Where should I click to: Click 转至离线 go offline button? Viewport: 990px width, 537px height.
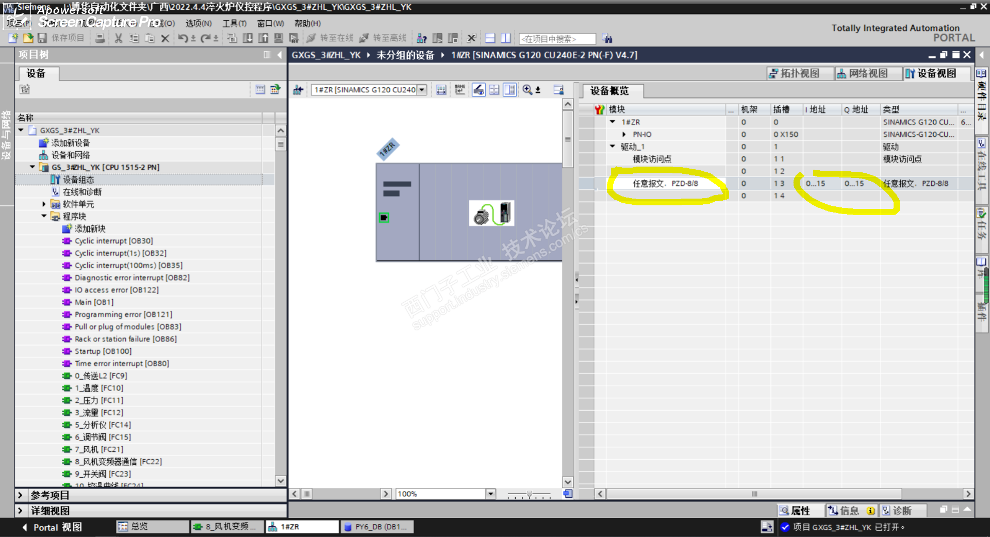pos(383,38)
